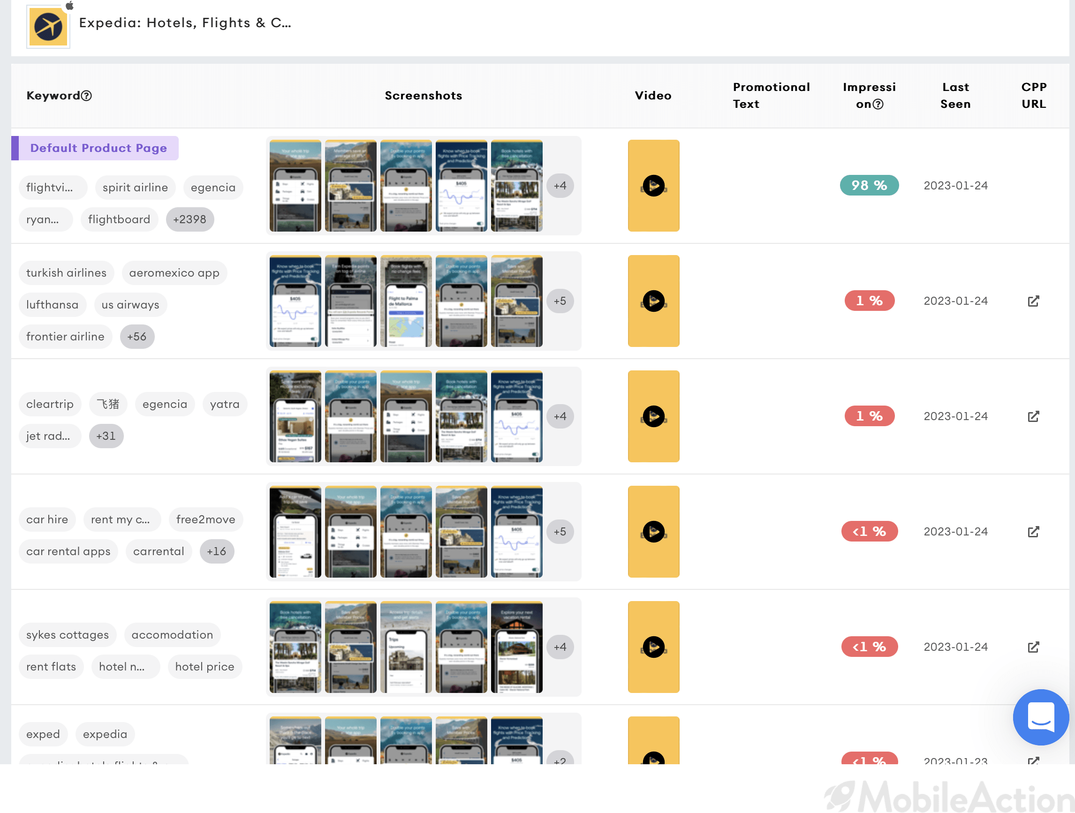
Task: Select the Default Product Page label
Action: [95, 148]
